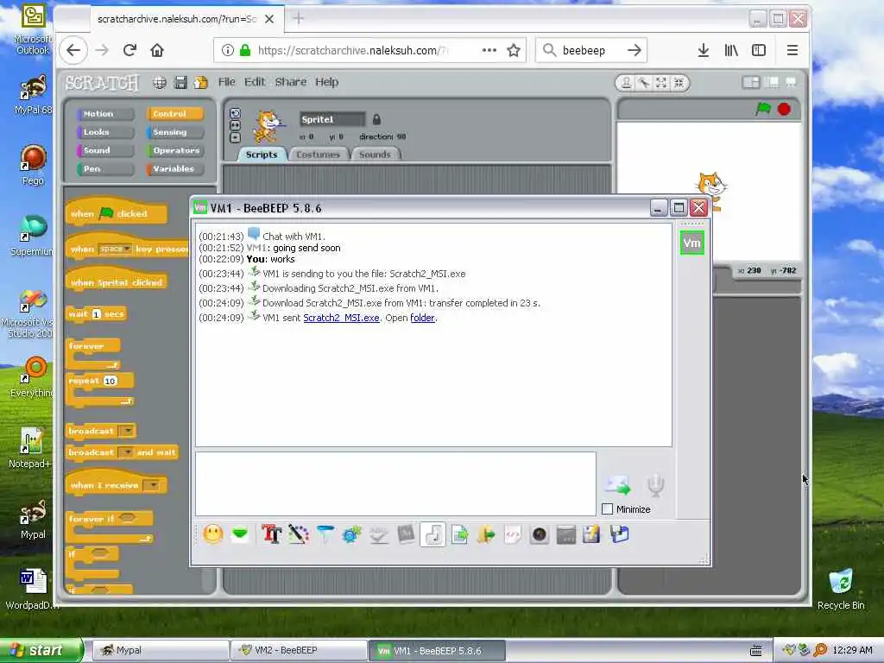
Task: Open emoticon picker in BeeBEEP chat toolbar
Action: click(x=213, y=534)
